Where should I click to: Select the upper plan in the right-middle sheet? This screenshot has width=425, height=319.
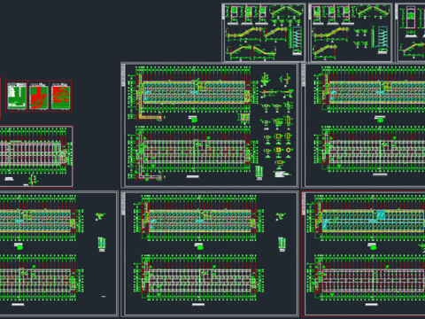point(369,92)
